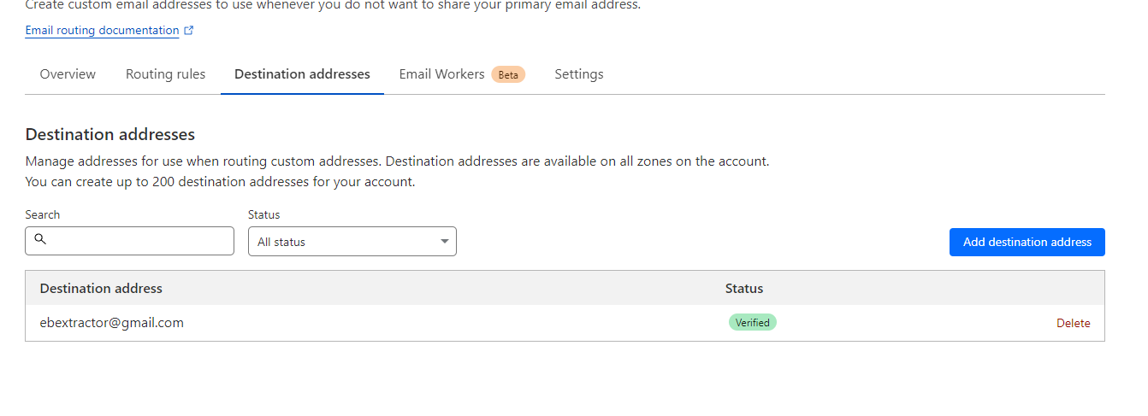Select the ebextractor@gmail.com address entry
Viewport: 1148px width, 416px height.
112,323
